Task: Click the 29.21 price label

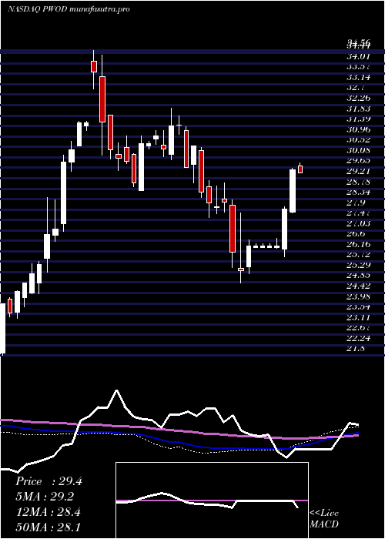Action: tap(358, 171)
